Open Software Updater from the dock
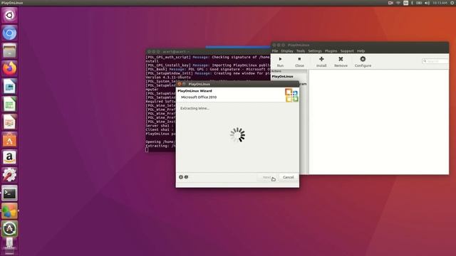Image resolution: width=456 pixels, height=256 pixels. click(9, 229)
